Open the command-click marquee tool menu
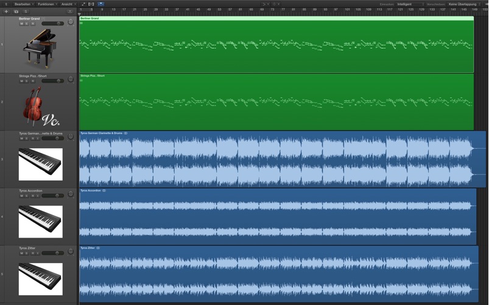 (276, 4)
